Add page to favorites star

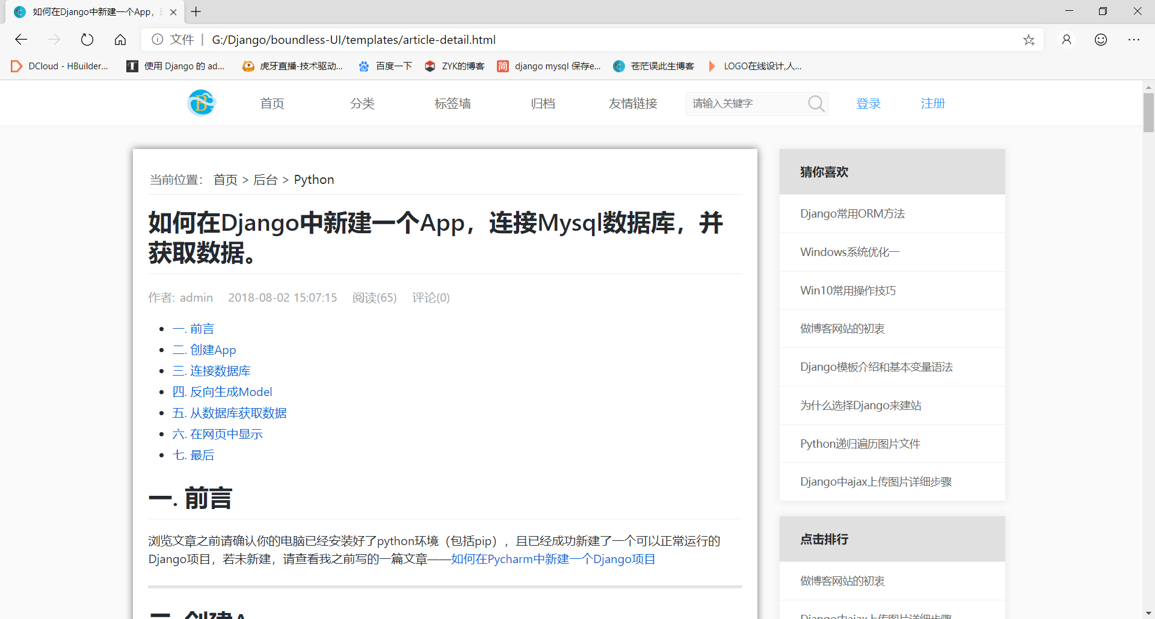point(1029,40)
